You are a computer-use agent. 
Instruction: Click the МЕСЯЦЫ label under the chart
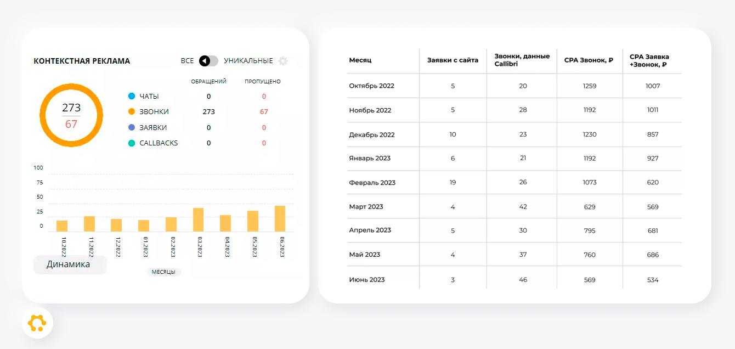click(x=163, y=272)
